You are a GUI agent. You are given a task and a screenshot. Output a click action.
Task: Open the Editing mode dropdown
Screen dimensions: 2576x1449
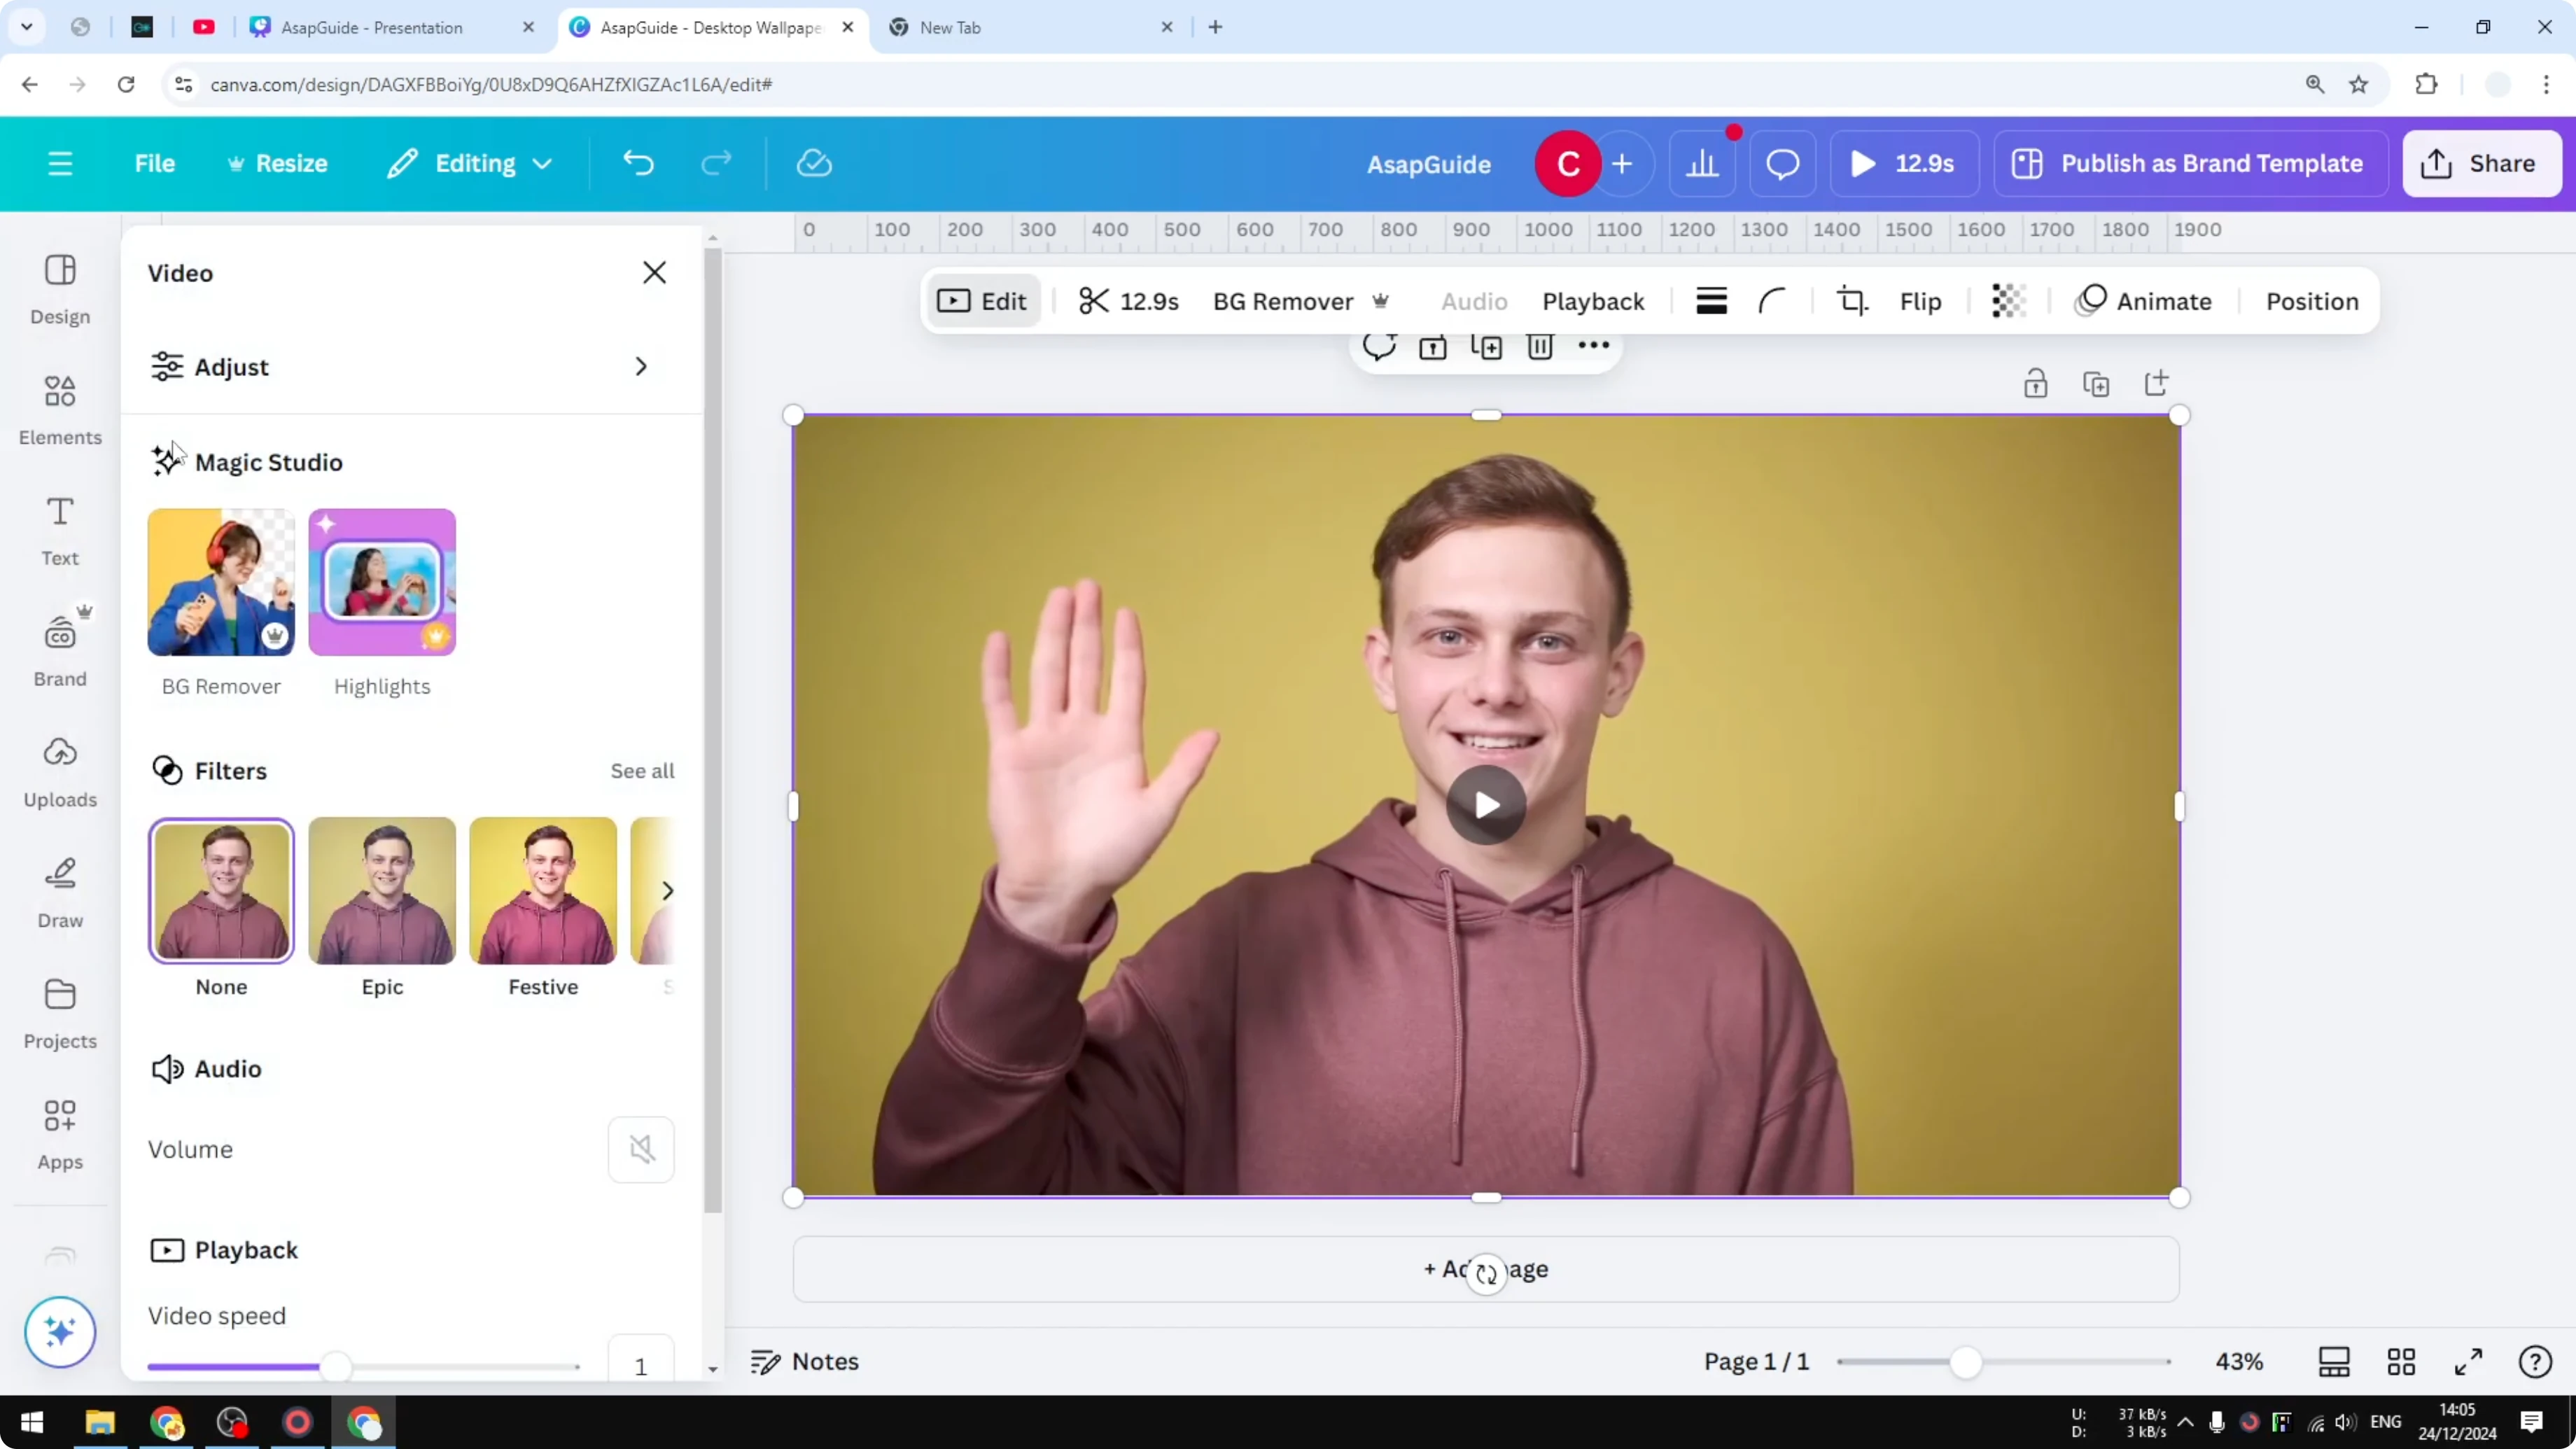point(468,163)
